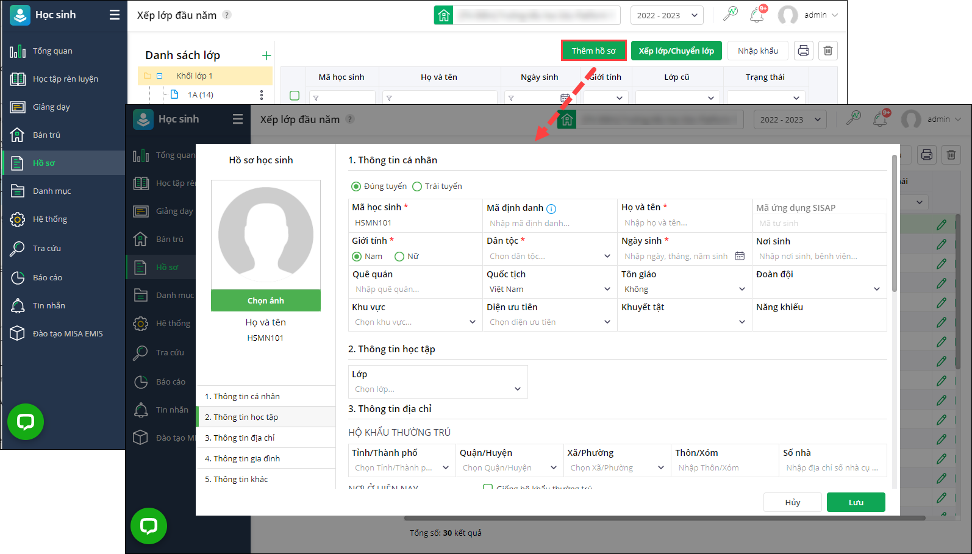The height and width of the screenshot is (554, 972).
Task: Open the Trạng thái filter dropdown in back window
Action: point(766,98)
